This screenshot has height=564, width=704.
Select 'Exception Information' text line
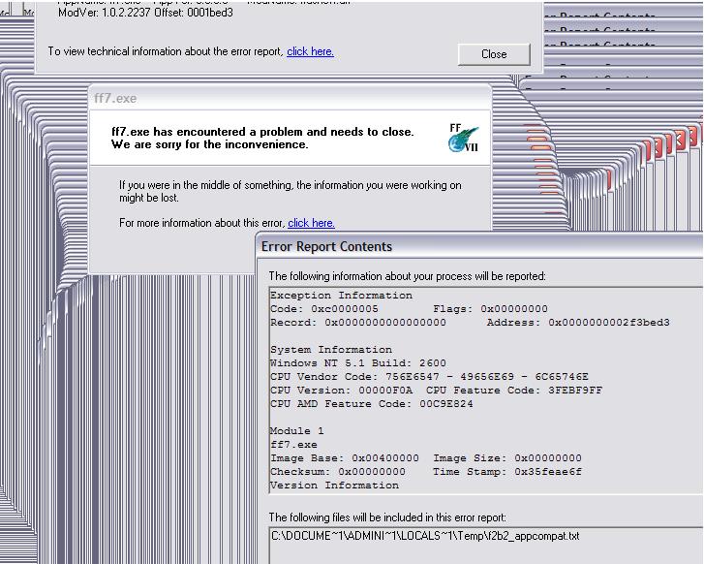pyautogui.click(x=341, y=296)
